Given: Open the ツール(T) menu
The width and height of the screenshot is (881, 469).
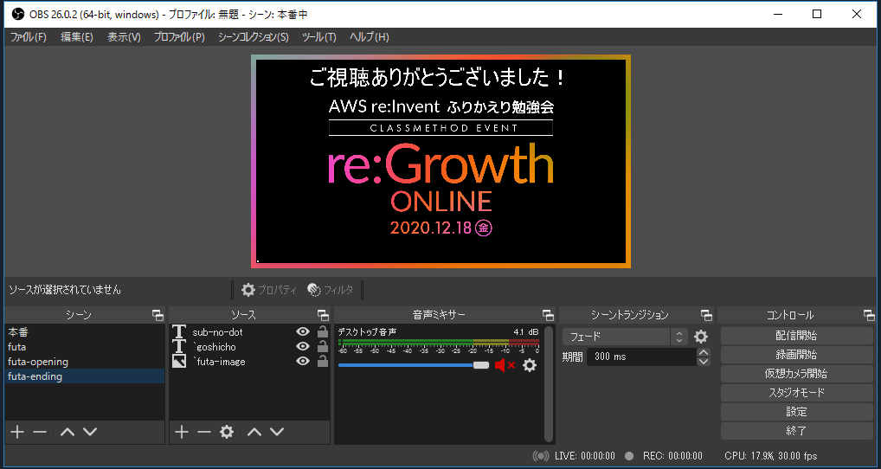Looking at the screenshot, I should (x=318, y=37).
